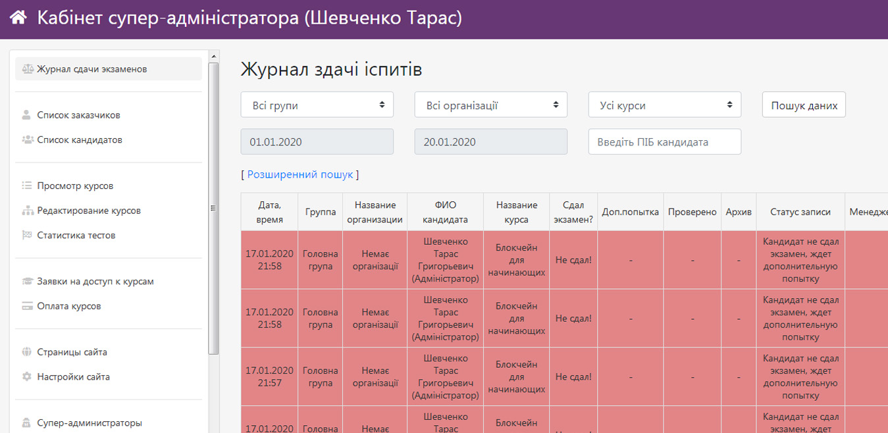The image size is (888, 433).
Task: Click the graduation cap icon beside Заявки на доступ
Action: [x=27, y=282]
